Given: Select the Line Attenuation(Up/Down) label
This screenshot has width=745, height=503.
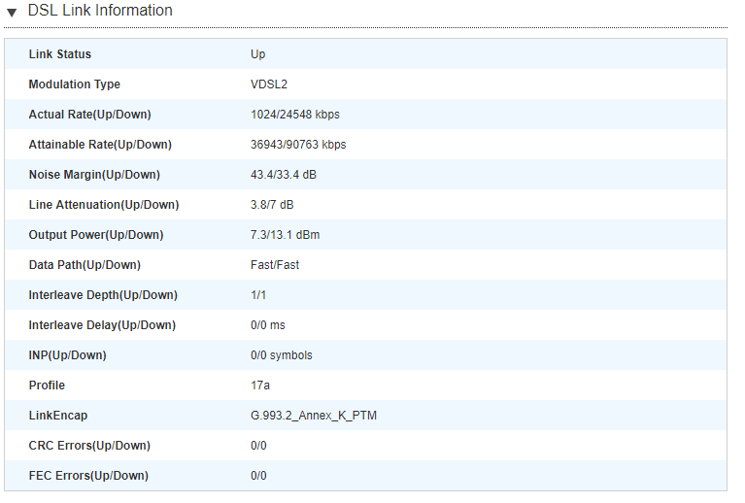Looking at the screenshot, I should [x=104, y=205].
